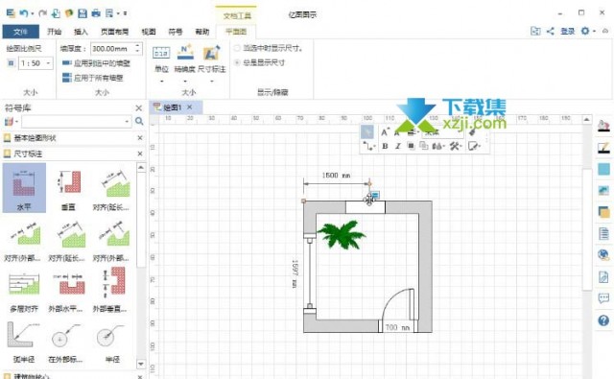The width and height of the screenshot is (614, 379).
Task: Click Italic I in floating toolbar
Action: 398,146
